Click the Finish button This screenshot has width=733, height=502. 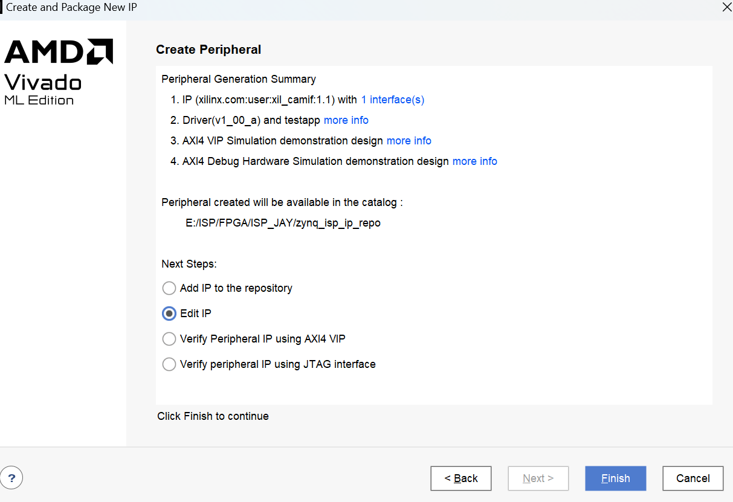(x=616, y=478)
